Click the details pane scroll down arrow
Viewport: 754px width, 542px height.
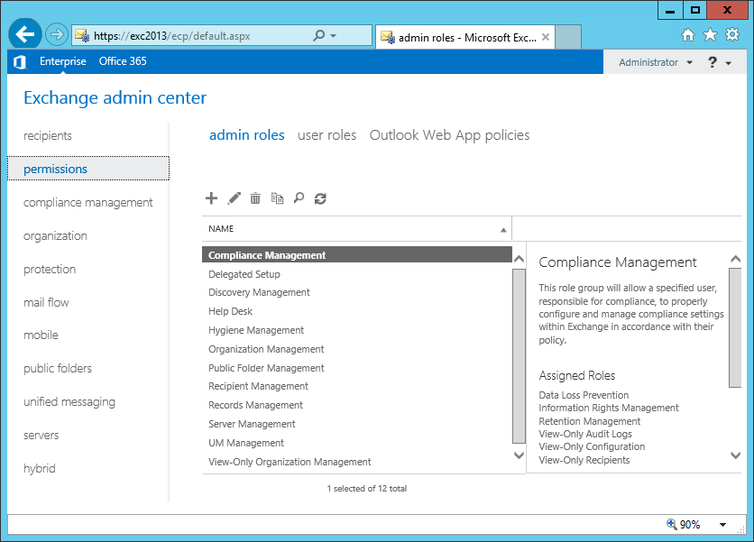[735, 455]
